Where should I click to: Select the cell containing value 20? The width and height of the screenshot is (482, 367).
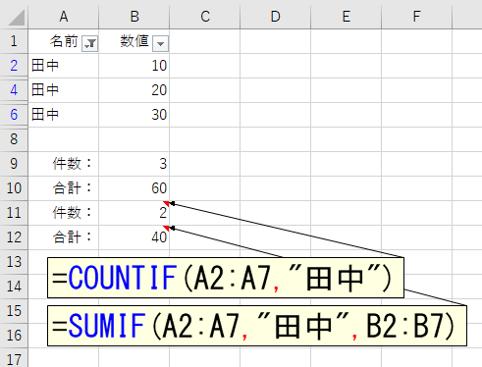pos(134,90)
